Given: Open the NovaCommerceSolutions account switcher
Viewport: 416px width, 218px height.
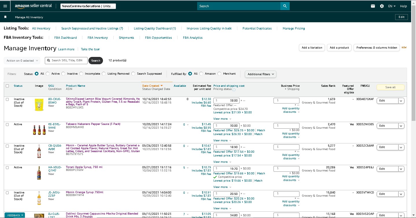Looking at the screenshot, I should pyautogui.click(x=88, y=6).
